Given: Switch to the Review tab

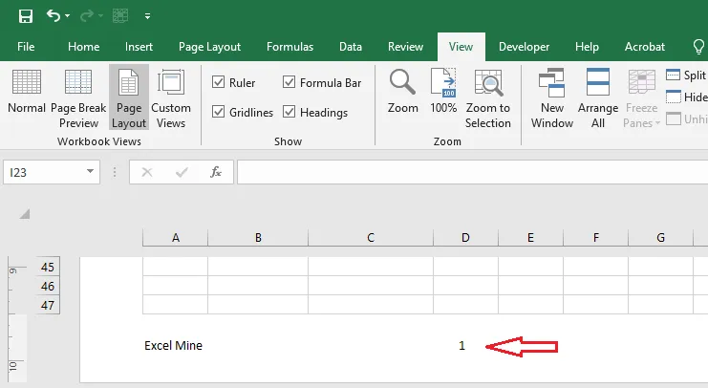Looking at the screenshot, I should [405, 47].
